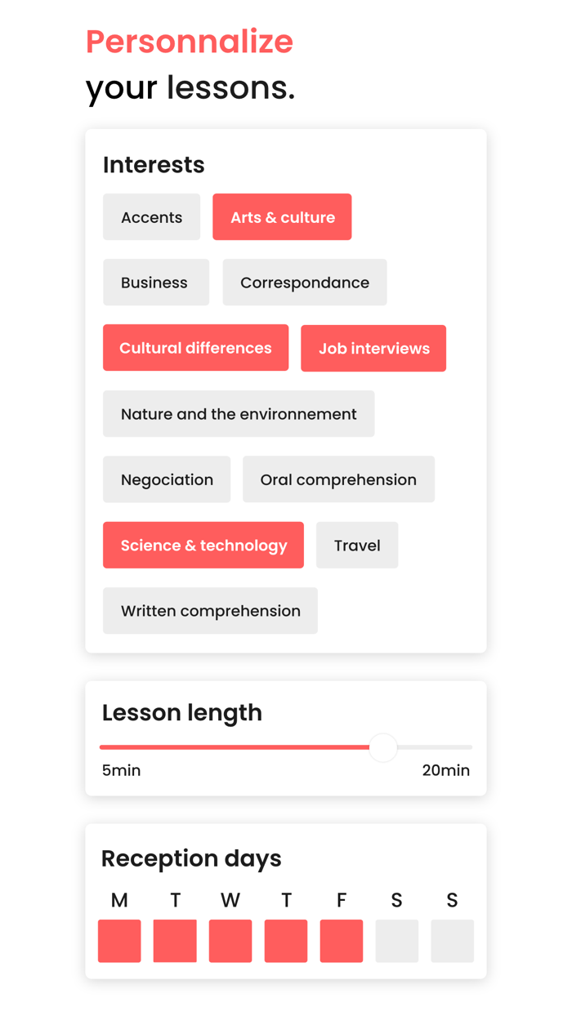Disable the Wednesday reception day
This screenshot has height=1016, width=572.
(x=230, y=941)
